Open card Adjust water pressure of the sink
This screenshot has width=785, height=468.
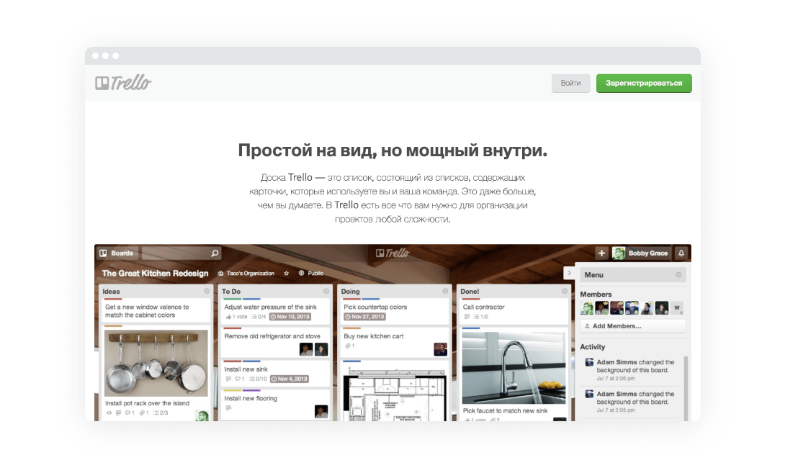pos(275,311)
